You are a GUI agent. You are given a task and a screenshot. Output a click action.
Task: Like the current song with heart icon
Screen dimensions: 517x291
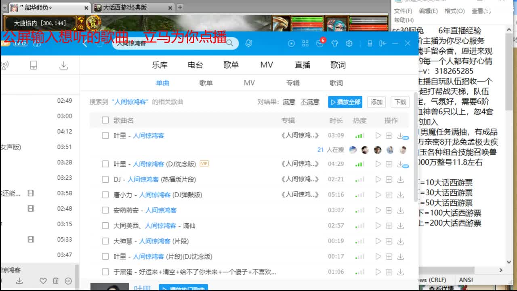(43, 281)
